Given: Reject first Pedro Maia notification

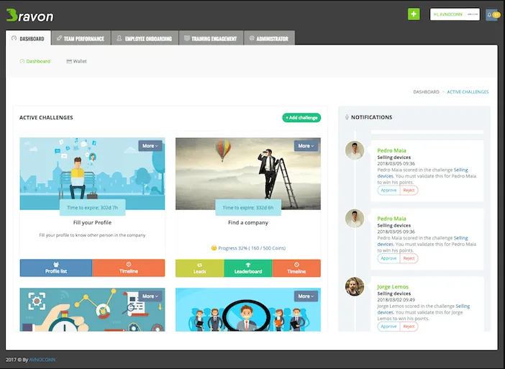Looking at the screenshot, I should point(409,191).
